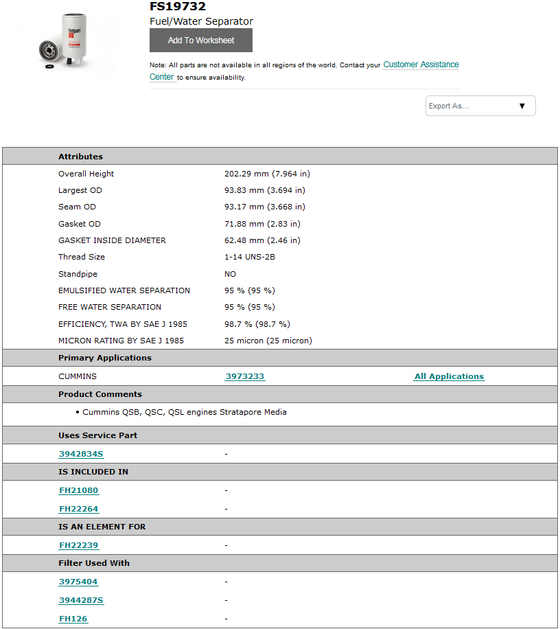Open service part 3942834S link
Screen dimensions: 560x629
pos(81,454)
